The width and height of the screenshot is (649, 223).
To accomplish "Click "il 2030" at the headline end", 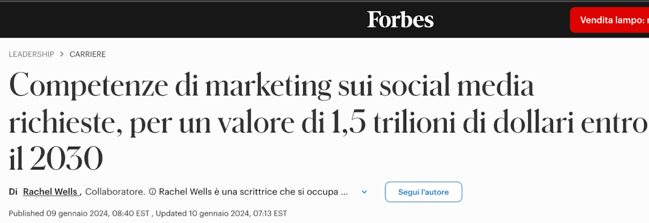I will [56, 159].
